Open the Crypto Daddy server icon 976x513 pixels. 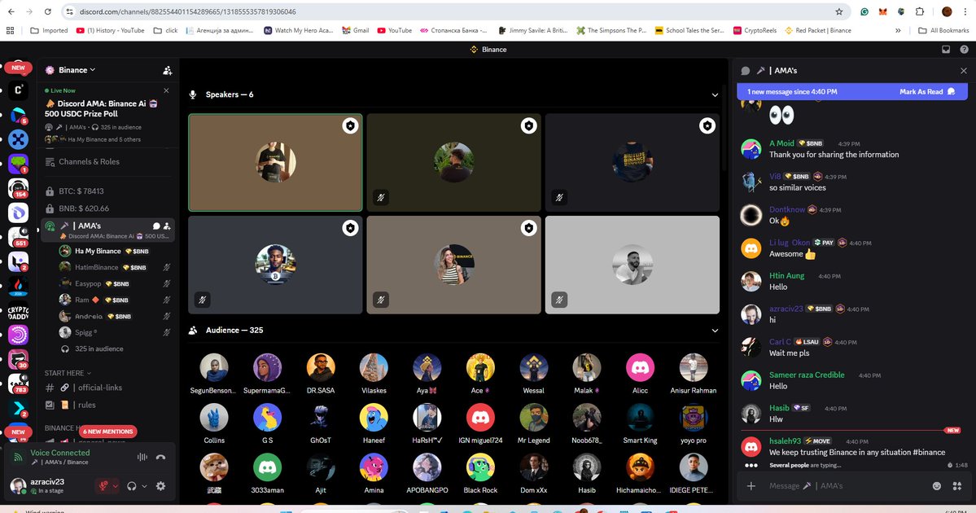click(18, 311)
